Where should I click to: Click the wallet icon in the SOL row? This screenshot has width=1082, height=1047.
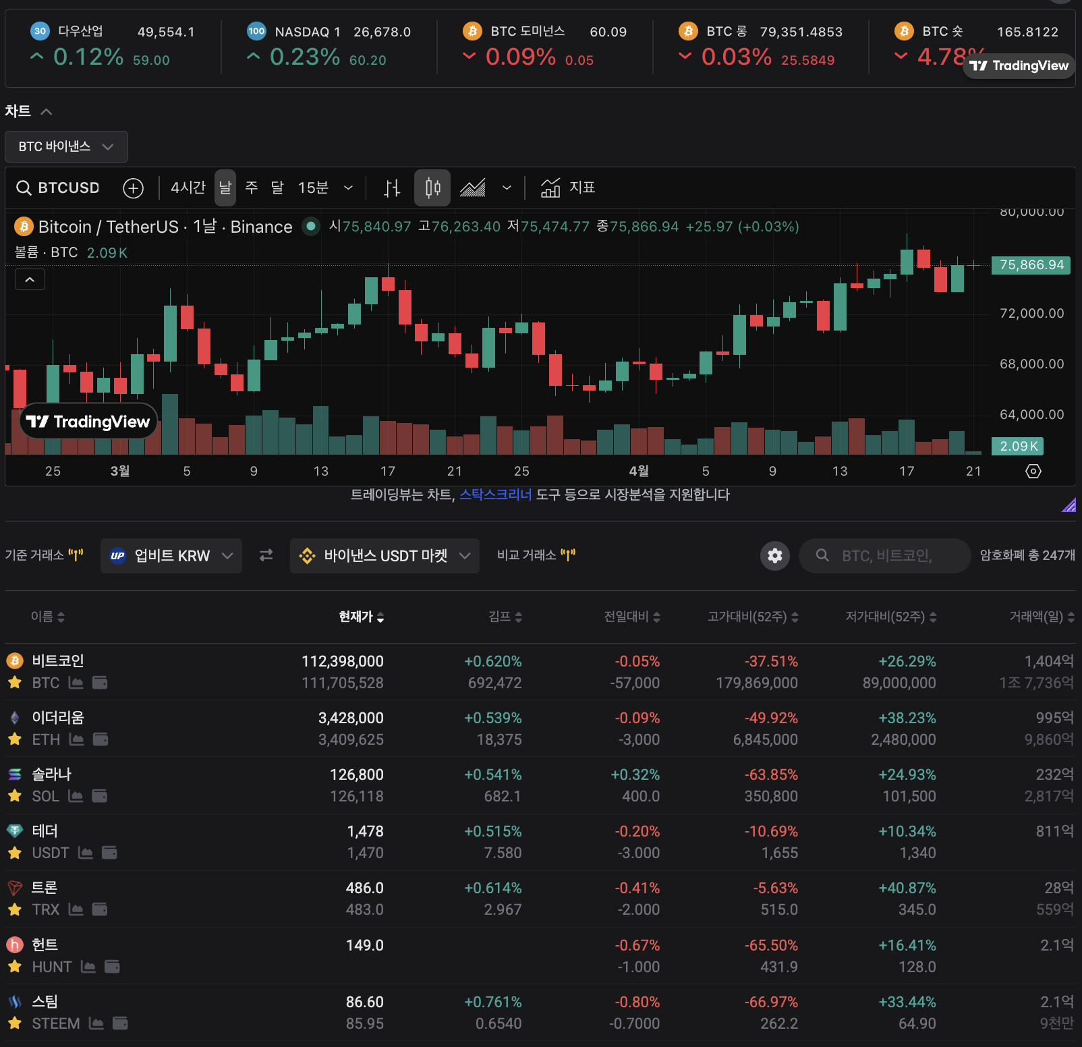click(99, 796)
